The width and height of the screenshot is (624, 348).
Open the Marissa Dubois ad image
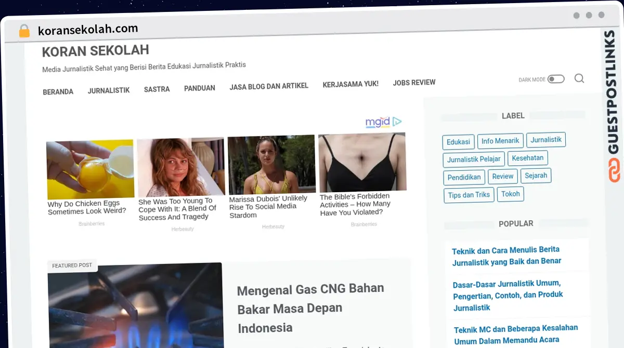[x=271, y=165]
